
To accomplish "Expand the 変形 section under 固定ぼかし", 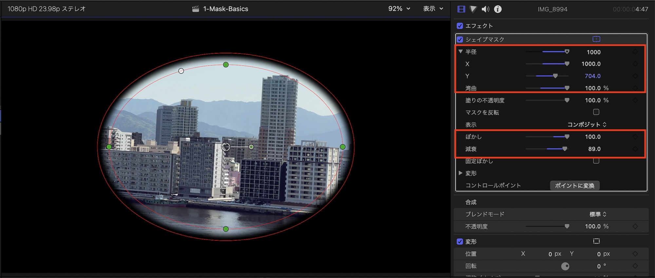I will pos(460,173).
